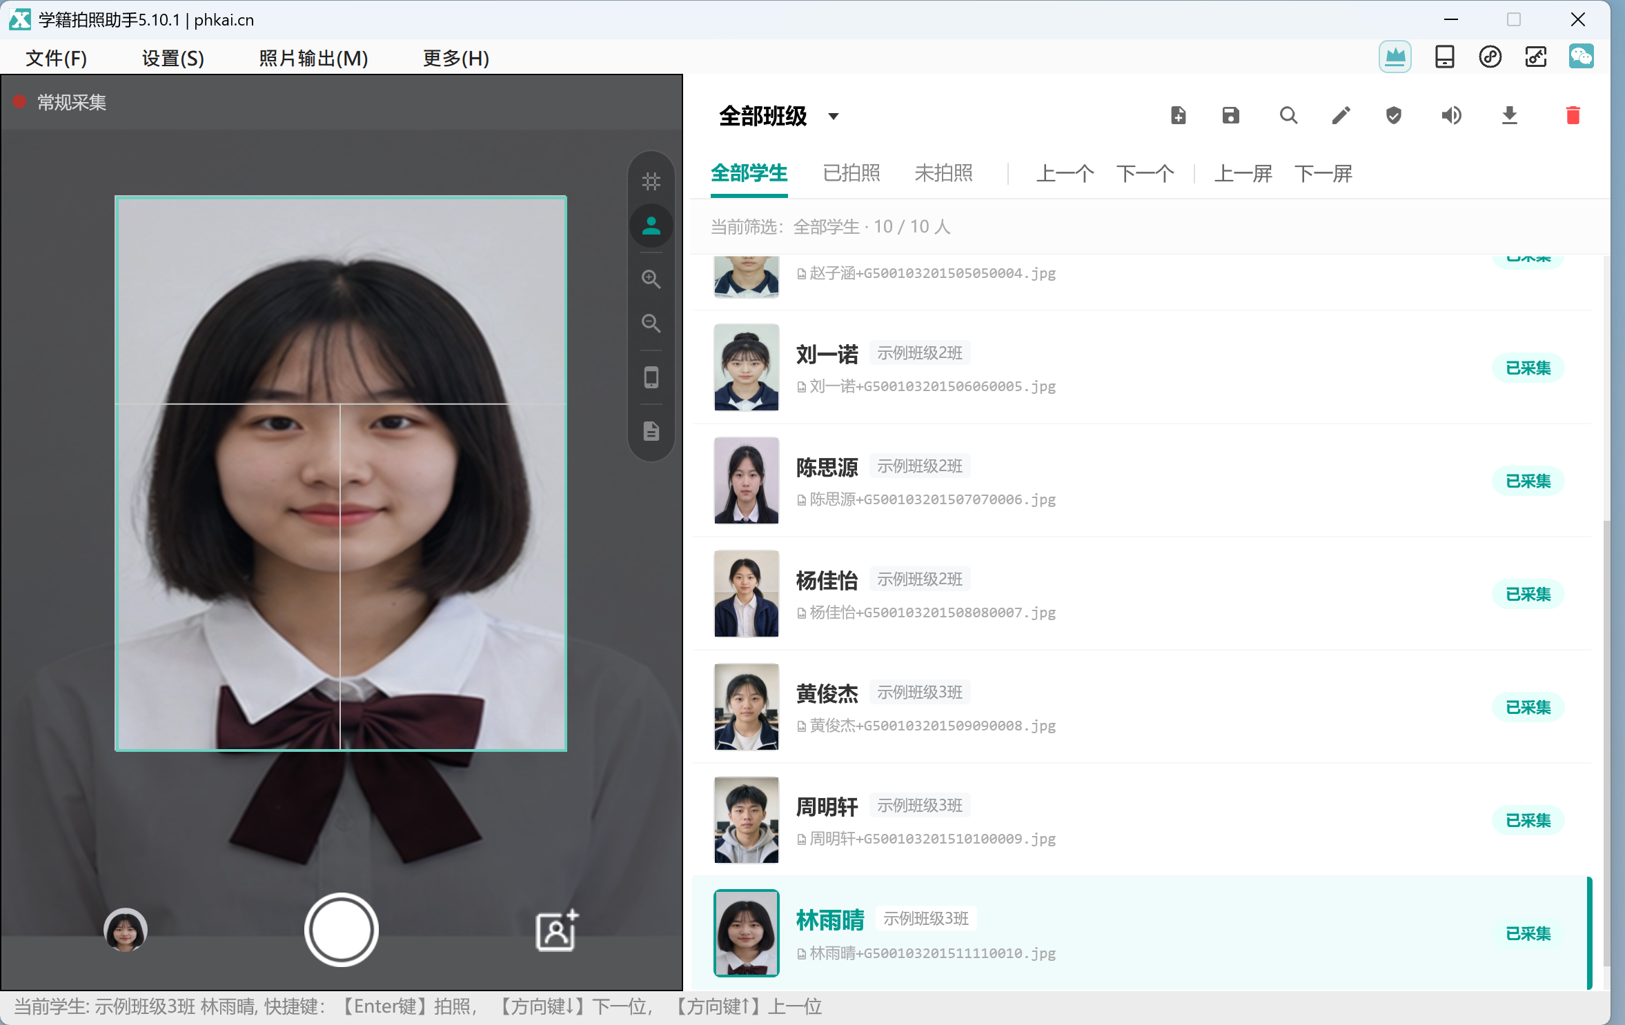Toggle the speaker voice icon
This screenshot has height=1025, width=1625.
(1451, 115)
